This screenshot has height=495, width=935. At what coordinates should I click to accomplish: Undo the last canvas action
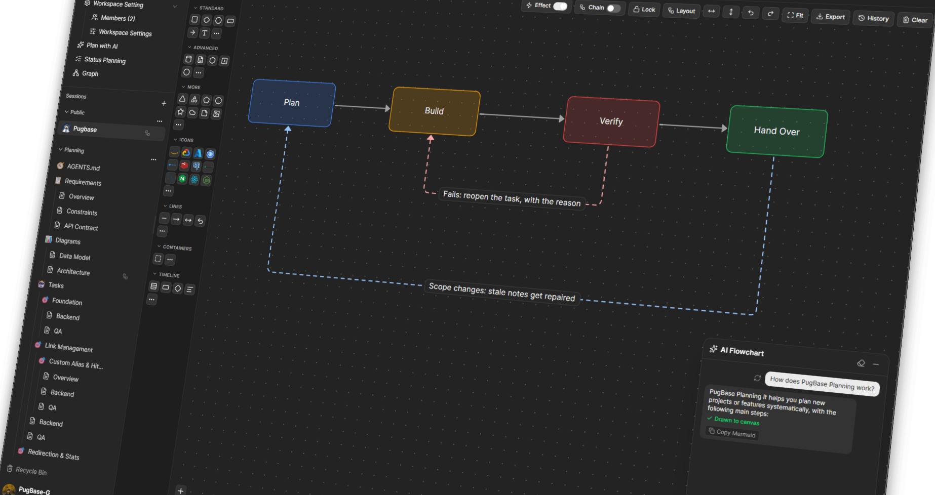pos(751,13)
